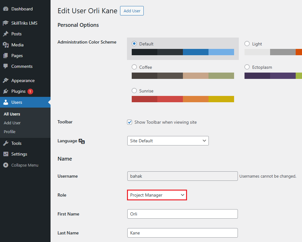
Task: Click the SkillTriks LMS graduation cap icon
Action: coord(6,23)
